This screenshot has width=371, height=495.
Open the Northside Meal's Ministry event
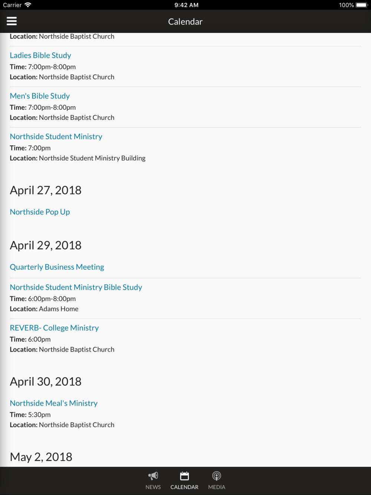pos(54,403)
